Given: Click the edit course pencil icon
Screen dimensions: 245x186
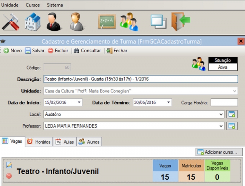Looking at the screenshot, I should pyautogui.click(x=9, y=165).
